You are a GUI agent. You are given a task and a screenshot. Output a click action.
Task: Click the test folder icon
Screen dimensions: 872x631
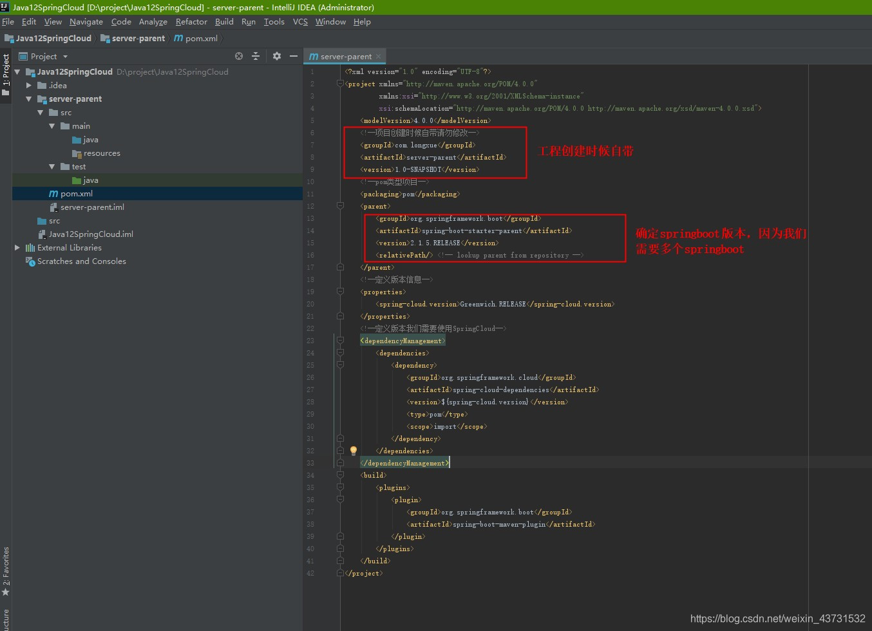point(65,167)
